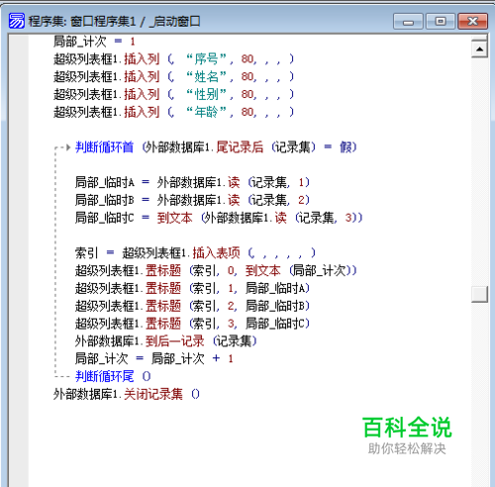Click the 判断循环首 loop header line
This screenshot has height=487, width=495.
pyautogui.click(x=216, y=147)
